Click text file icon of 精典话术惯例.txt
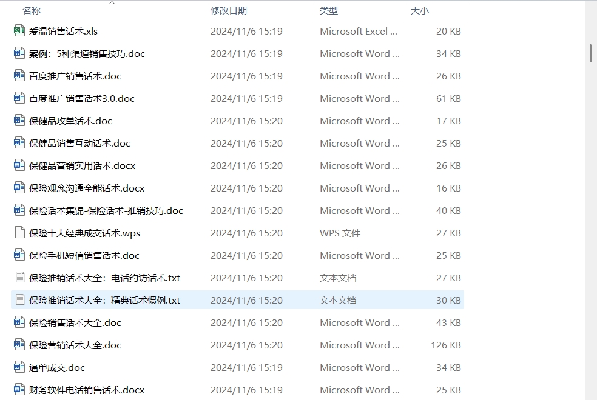 pos(19,300)
